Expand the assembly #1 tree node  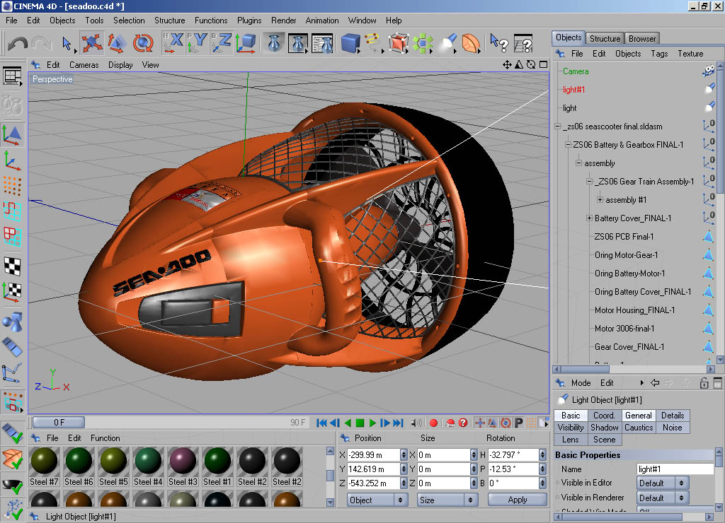click(x=600, y=200)
